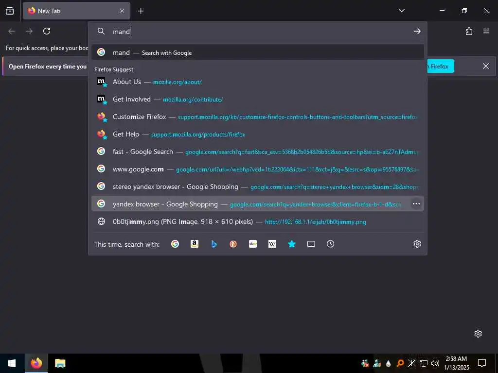The image size is (498, 373).
Task: Select the New Tab tab
Action: point(76,11)
